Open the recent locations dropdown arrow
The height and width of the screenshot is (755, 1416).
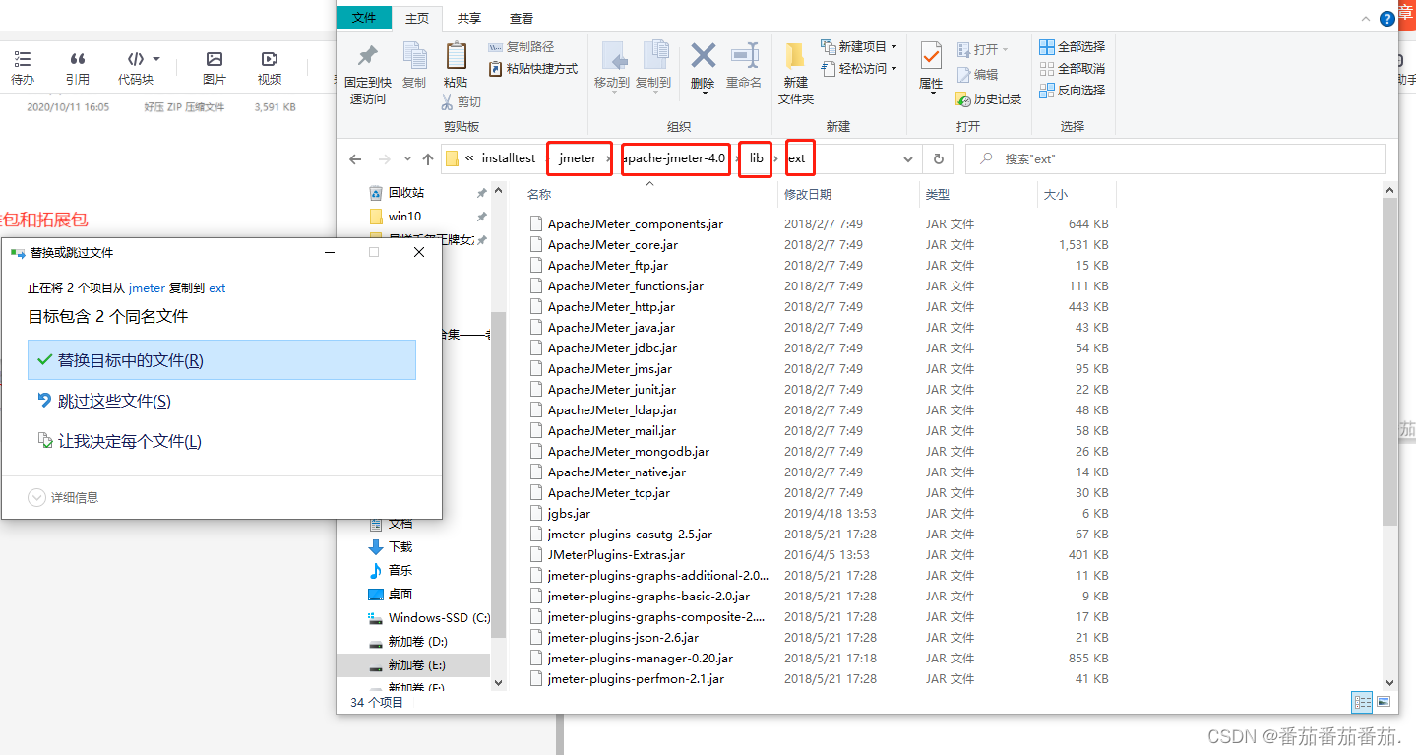coord(407,159)
